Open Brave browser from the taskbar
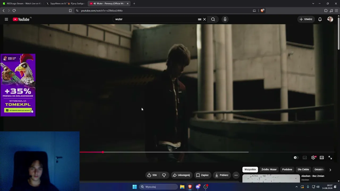The image size is (340, 191). (x=190, y=187)
